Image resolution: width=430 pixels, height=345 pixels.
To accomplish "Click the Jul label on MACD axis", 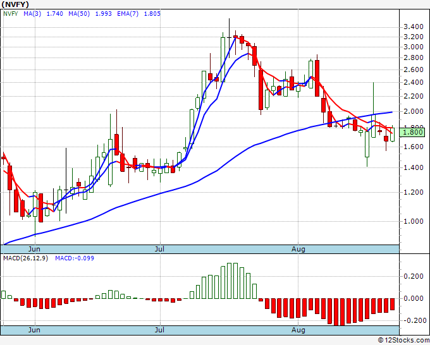I will point(159,330).
